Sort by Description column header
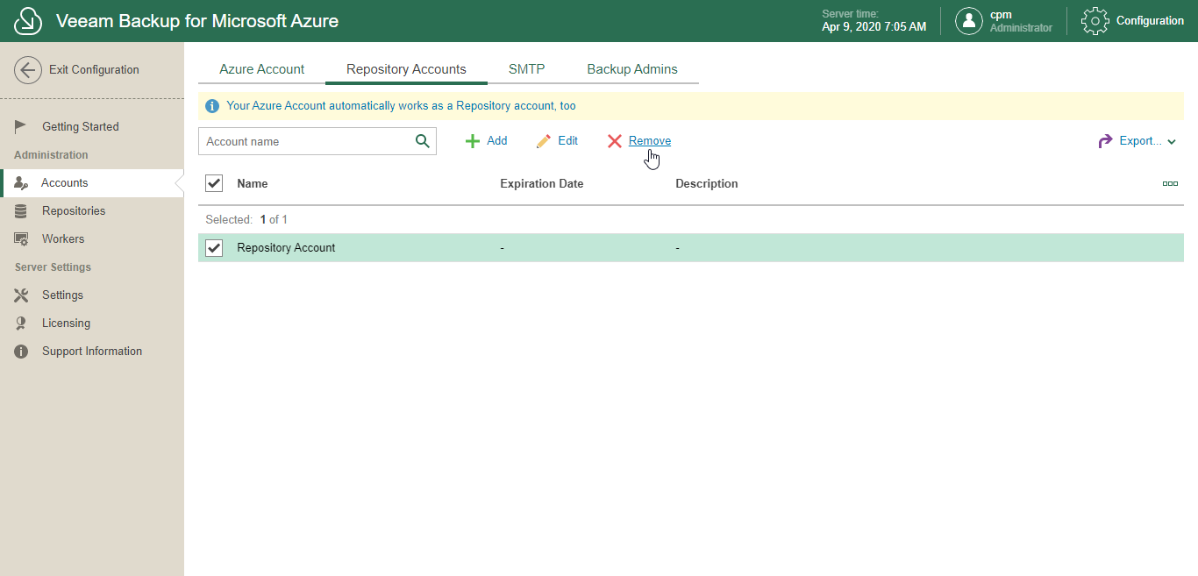The width and height of the screenshot is (1198, 576). coord(707,184)
